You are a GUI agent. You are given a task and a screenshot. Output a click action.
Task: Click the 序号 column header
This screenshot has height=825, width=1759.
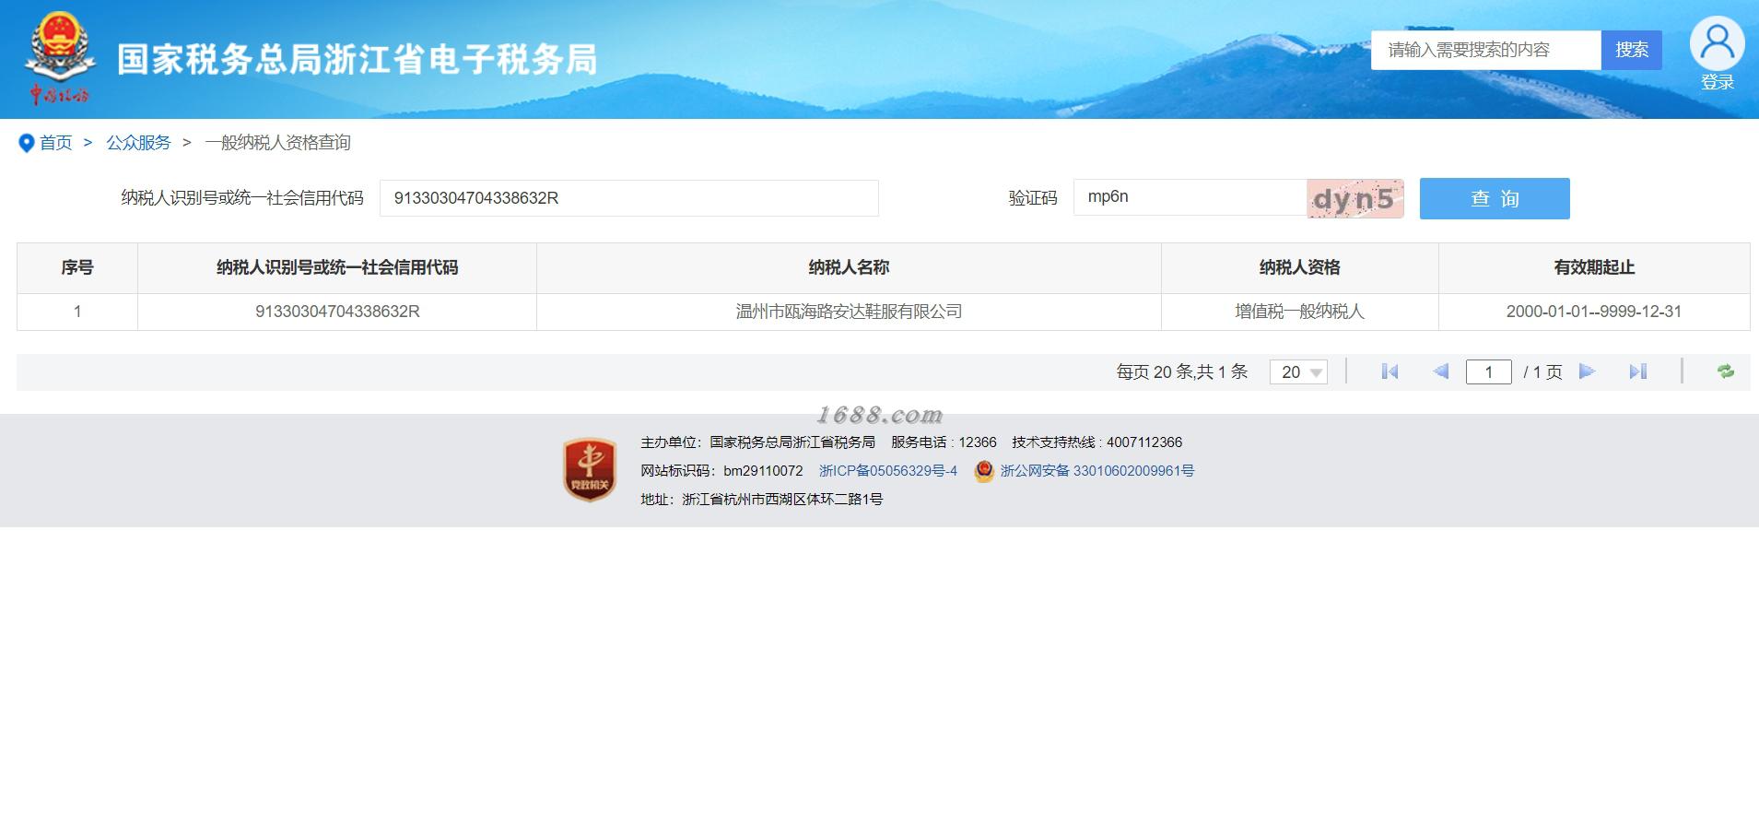(x=77, y=268)
